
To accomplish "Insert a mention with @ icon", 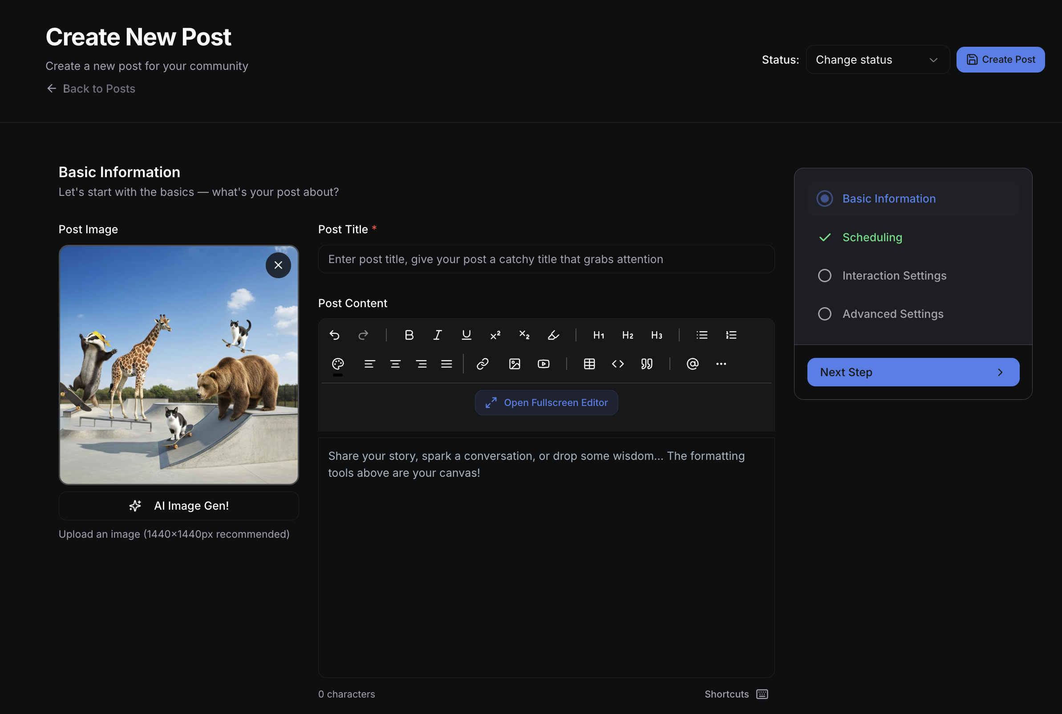I will tap(693, 364).
